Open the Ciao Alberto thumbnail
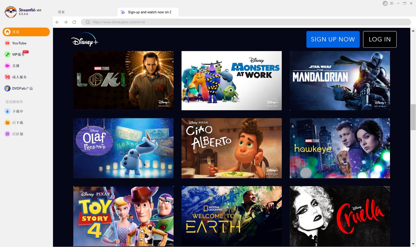This screenshot has height=247, width=416. coord(232,148)
